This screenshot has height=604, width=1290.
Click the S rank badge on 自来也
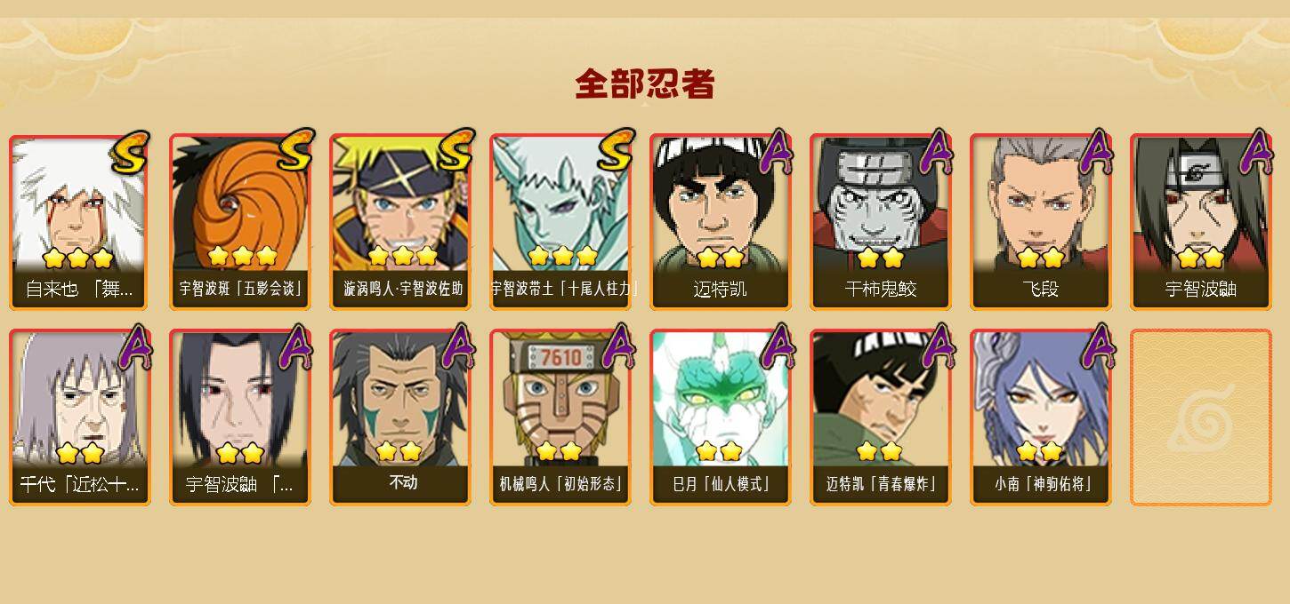coord(131,152)
